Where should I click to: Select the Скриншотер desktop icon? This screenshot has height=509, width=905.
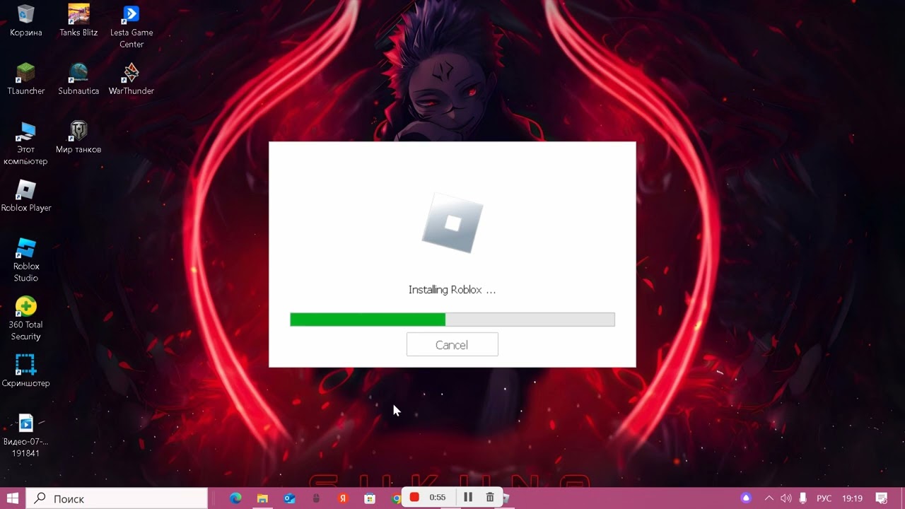coord(26,371)
